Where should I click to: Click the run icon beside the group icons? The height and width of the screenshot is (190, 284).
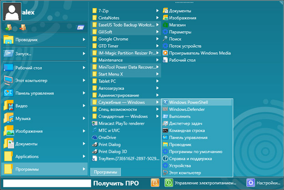(x=80, y=27)
